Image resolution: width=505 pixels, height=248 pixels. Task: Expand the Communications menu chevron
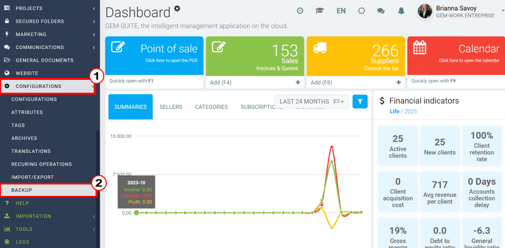[x=94, y=47]
